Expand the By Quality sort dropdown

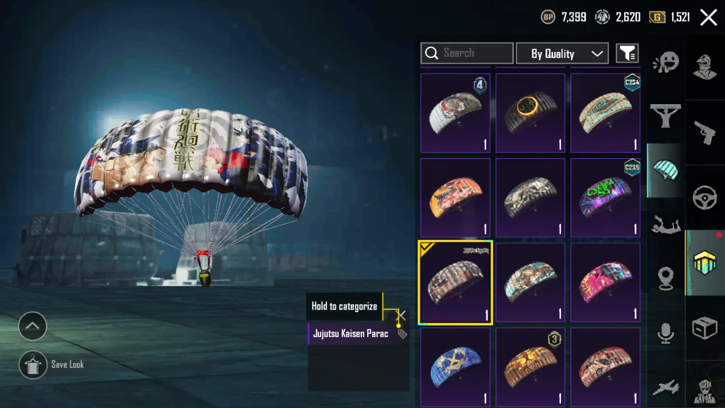562,53
